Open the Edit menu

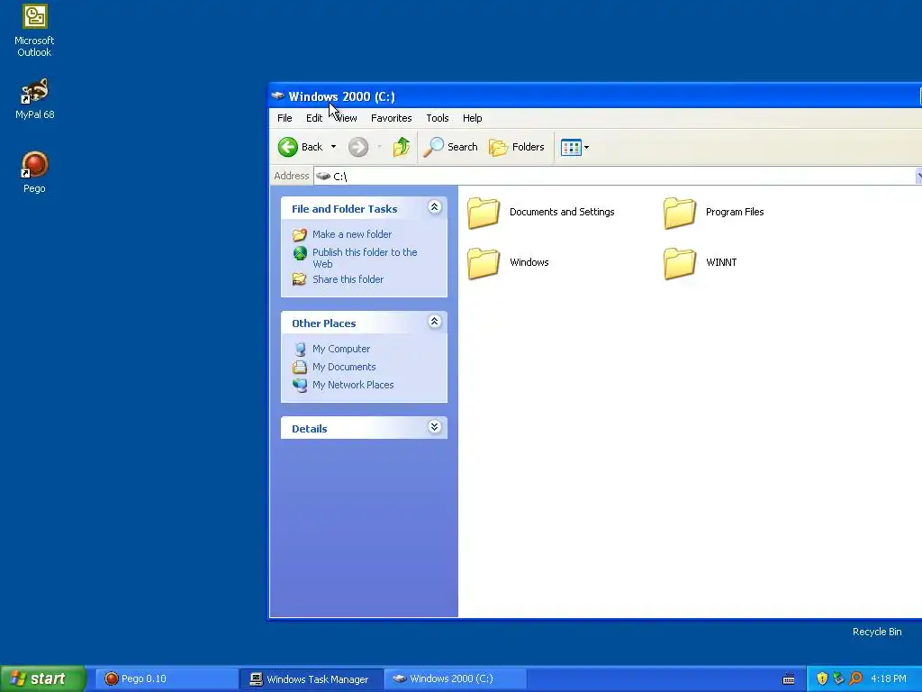coord(314,118)
